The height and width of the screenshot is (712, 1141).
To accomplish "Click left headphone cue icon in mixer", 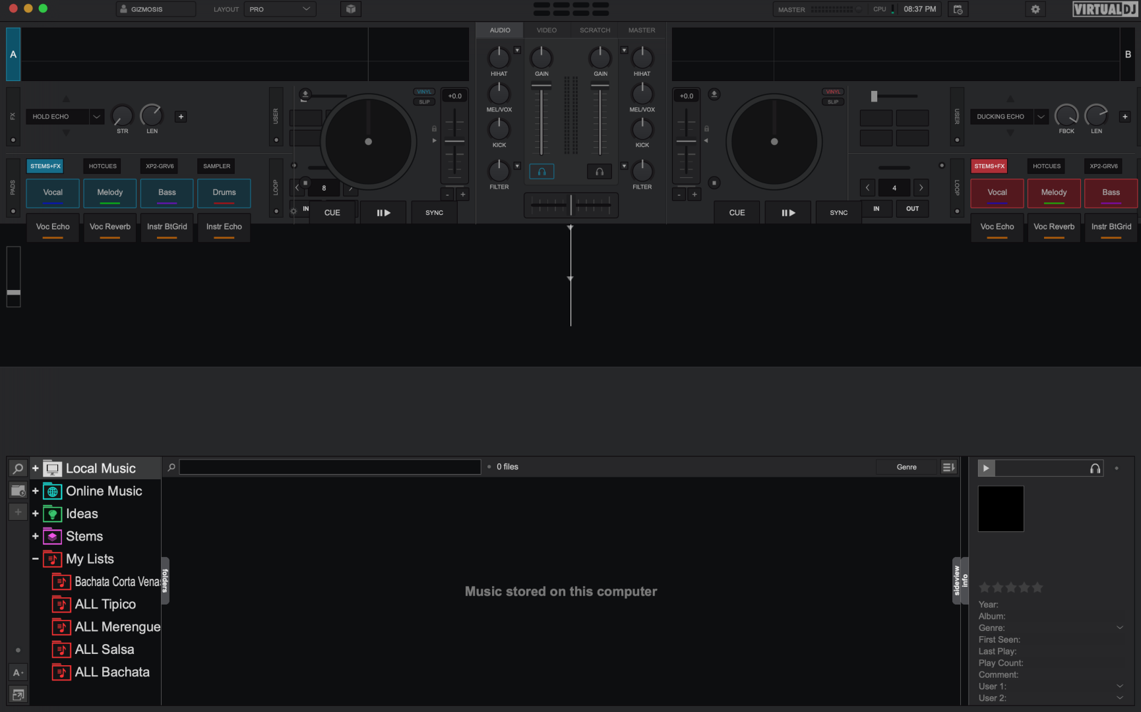I will coord(541,171).
